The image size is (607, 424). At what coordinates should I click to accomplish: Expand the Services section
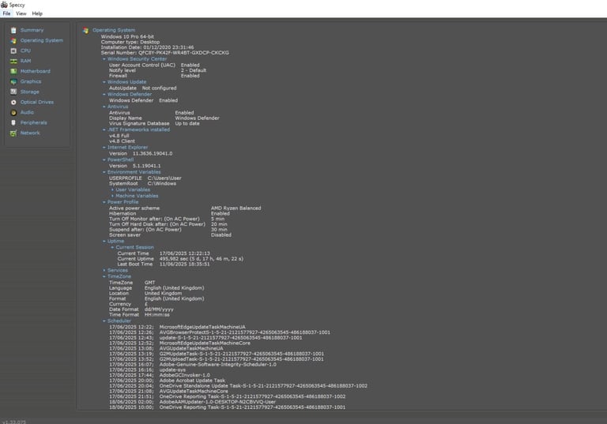coord(104,270)
